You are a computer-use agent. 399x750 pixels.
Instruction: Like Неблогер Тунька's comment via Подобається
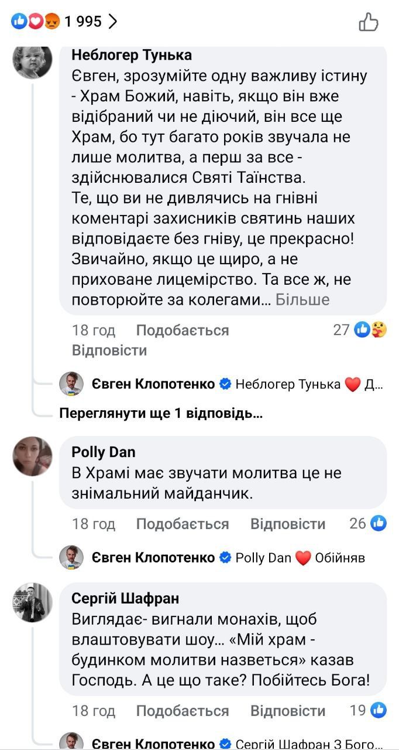pyautogui.click(x=182, y=330)
